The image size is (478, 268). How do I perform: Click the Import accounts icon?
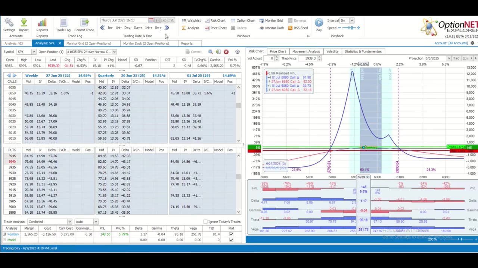click(x=24, y=23)
